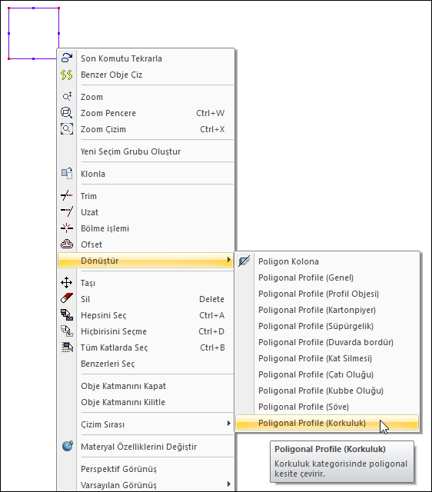The height and width of the screenshot is (492, 432).
Task: Expand the Dönüştür submenu arrow
Action: [x=229, y=260]
